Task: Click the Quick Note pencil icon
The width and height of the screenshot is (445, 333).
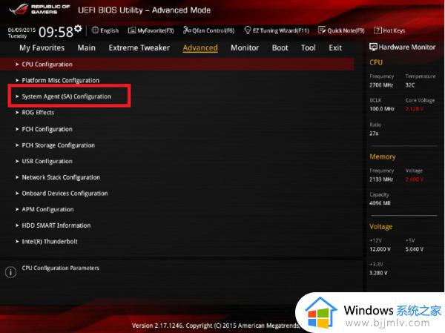Action: point(322,30)
